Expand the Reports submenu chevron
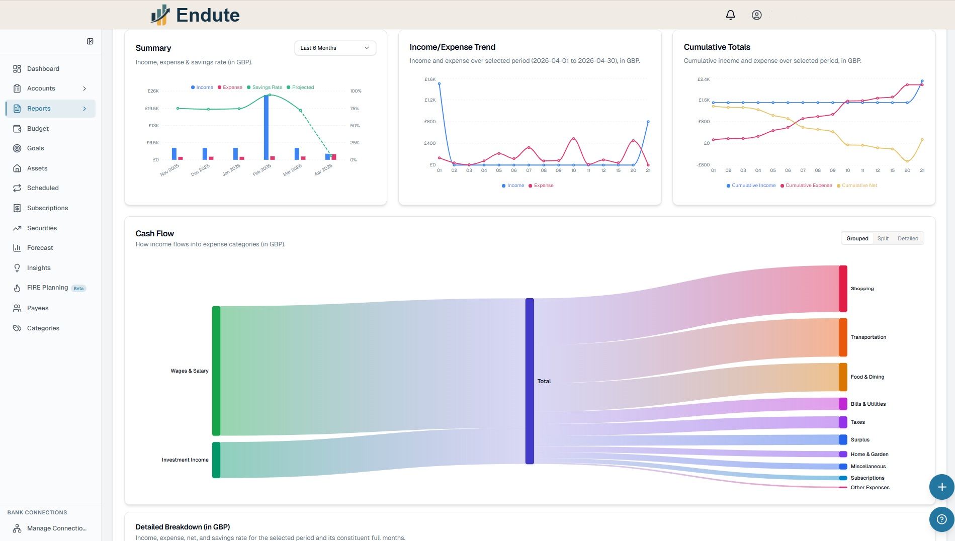 84,109
